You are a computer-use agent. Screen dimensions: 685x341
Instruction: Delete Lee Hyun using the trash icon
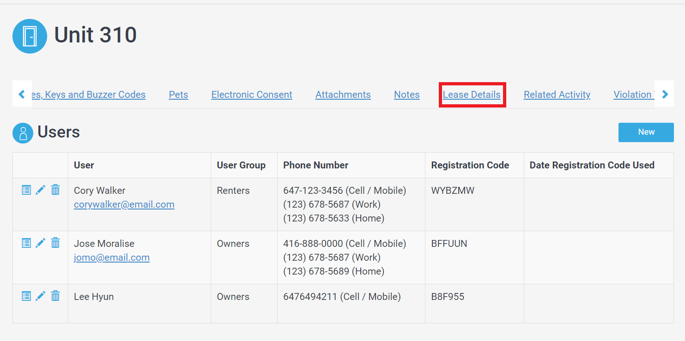pos(55,295)
